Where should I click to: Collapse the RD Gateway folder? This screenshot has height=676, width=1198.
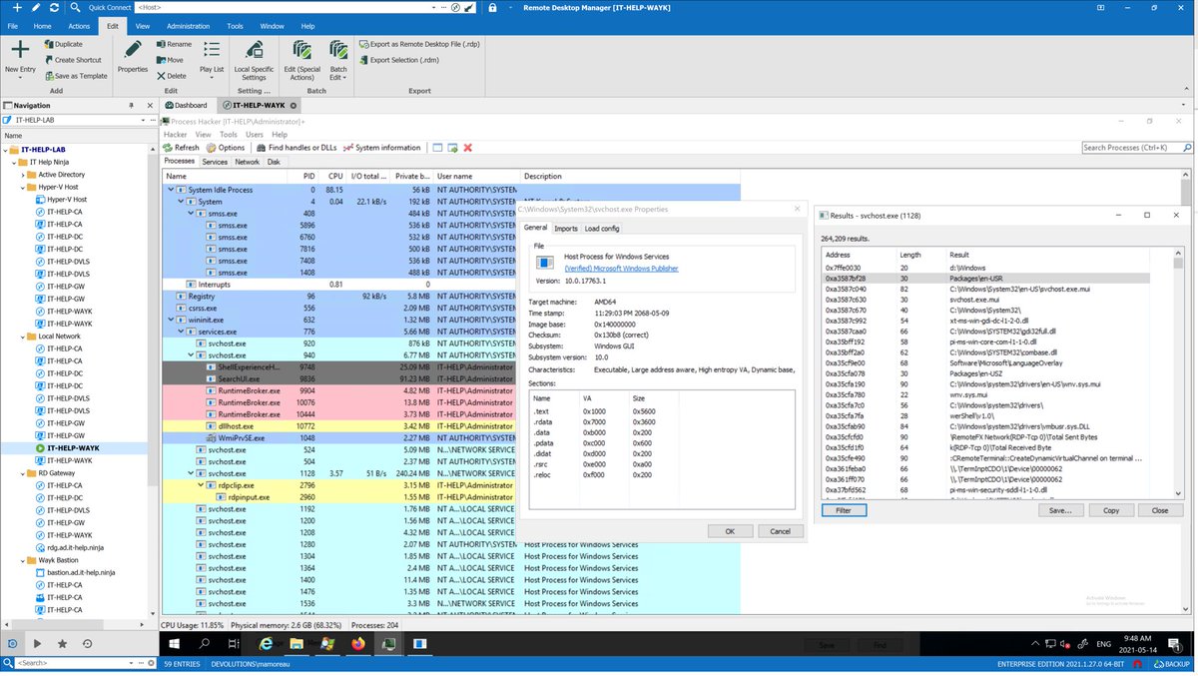(x=21, y=473)
